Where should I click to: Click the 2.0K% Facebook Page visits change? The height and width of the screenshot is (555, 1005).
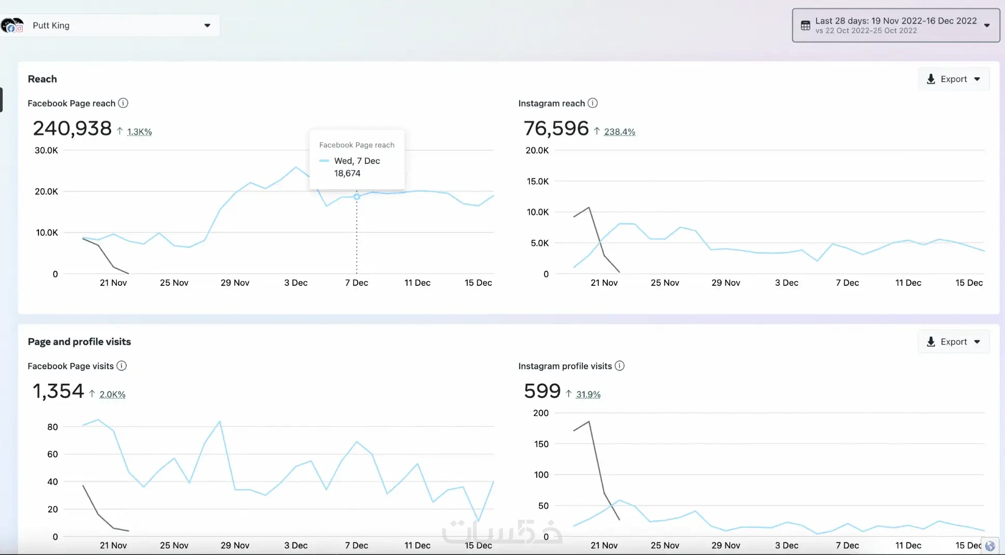point(112,394)
